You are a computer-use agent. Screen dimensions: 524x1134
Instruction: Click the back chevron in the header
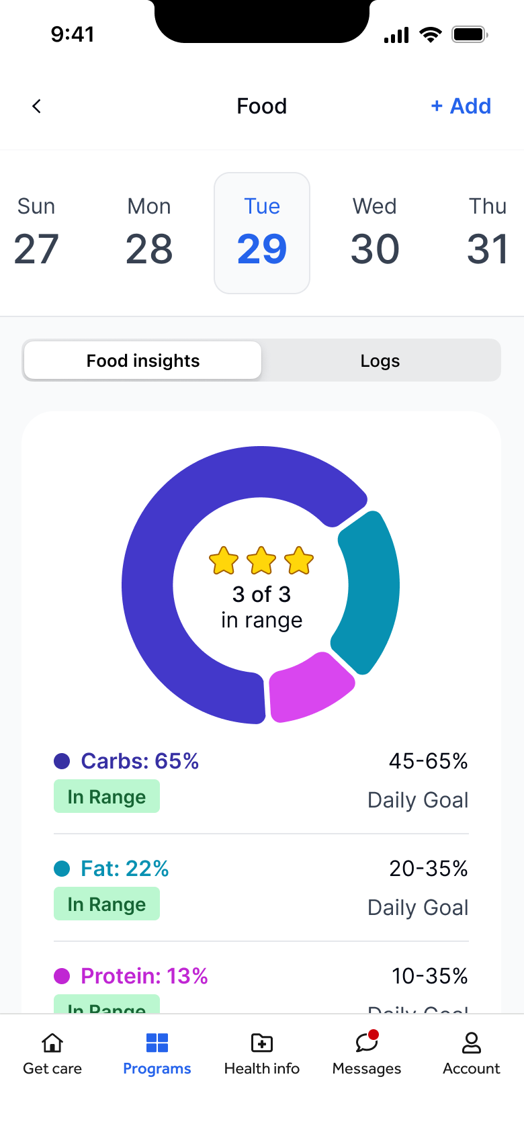click(36, 106)
